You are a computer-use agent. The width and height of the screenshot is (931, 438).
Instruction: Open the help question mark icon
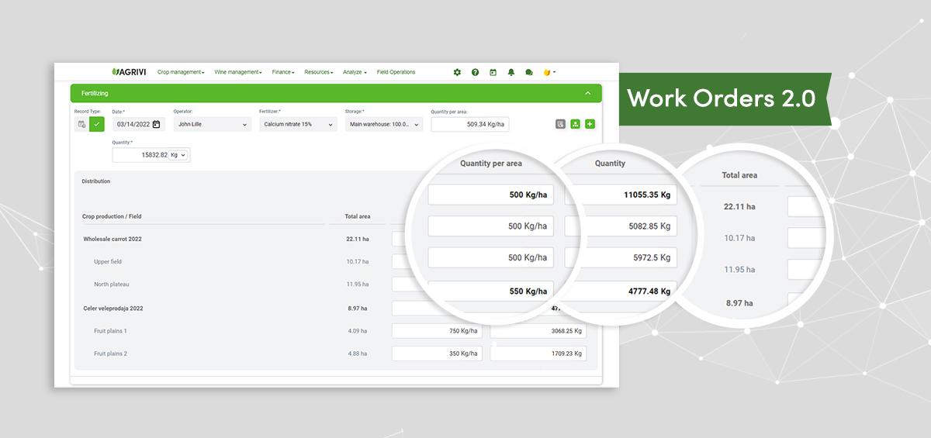point(475,72)
